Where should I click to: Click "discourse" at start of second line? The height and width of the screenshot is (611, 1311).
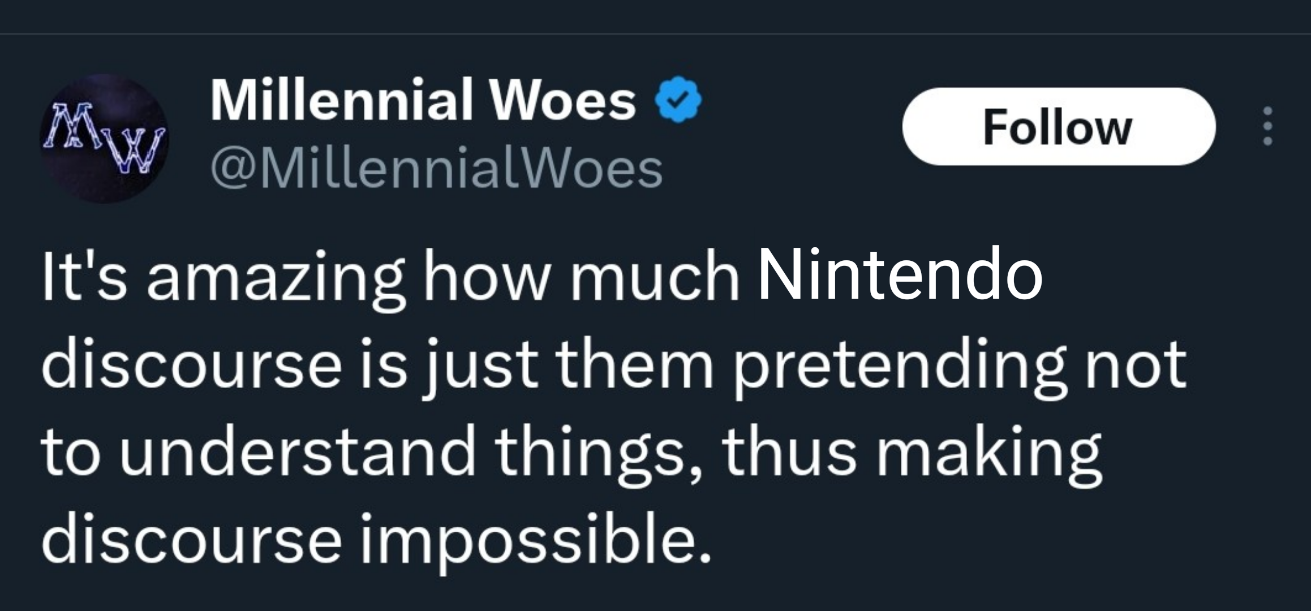pos(191,364)
